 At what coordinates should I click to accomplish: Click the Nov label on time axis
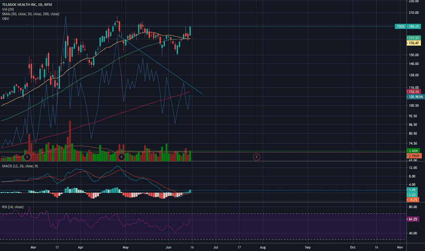click(x=400, y=247)
